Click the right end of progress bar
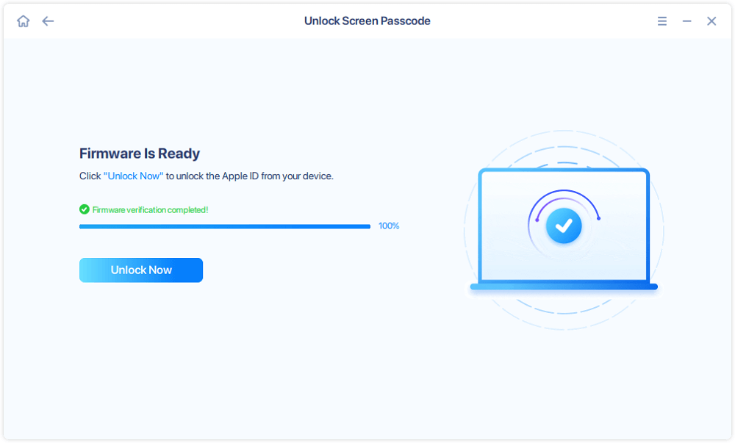 (x=367, y=226)
